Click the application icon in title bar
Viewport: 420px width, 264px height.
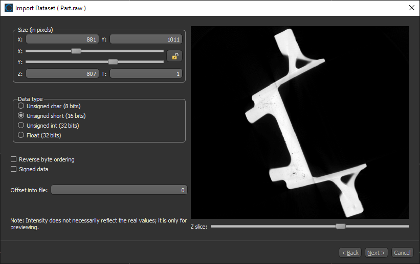pyautogui.click(x=9, y=8)
